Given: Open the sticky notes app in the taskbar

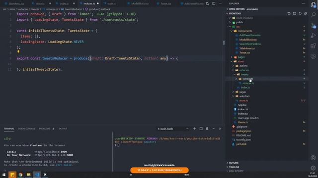Looking at the screenshot, I should (12, 175).
